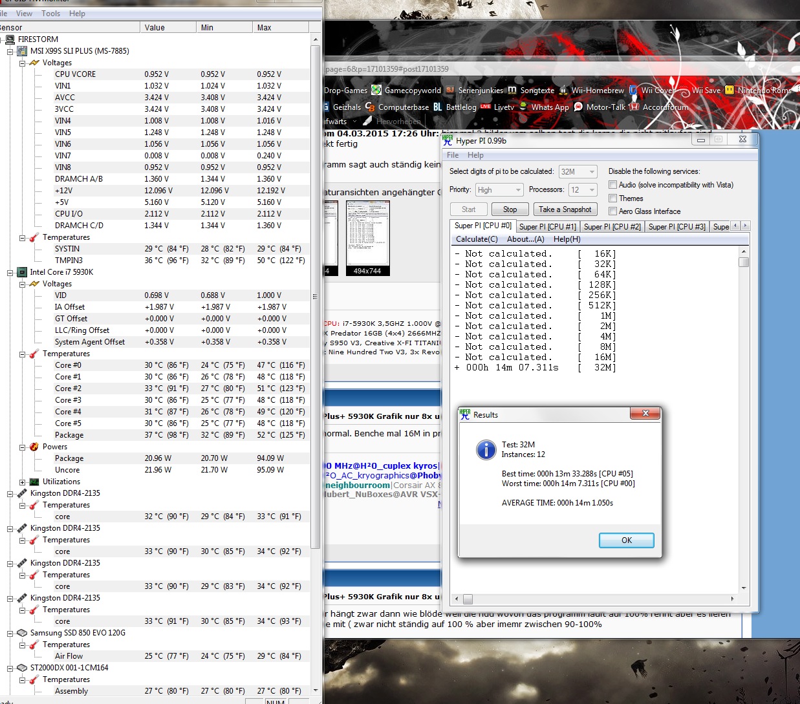Select the TMPIN3 temperature row
The image size is (800, 704).
pyautogui.click(x=155, y=261)
